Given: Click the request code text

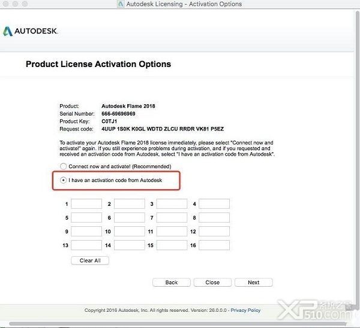Looking at the screenshot, I should click(x=163, y=129).
